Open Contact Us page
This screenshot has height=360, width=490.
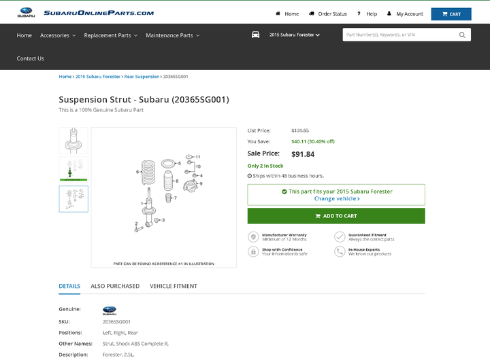(31, 58)
